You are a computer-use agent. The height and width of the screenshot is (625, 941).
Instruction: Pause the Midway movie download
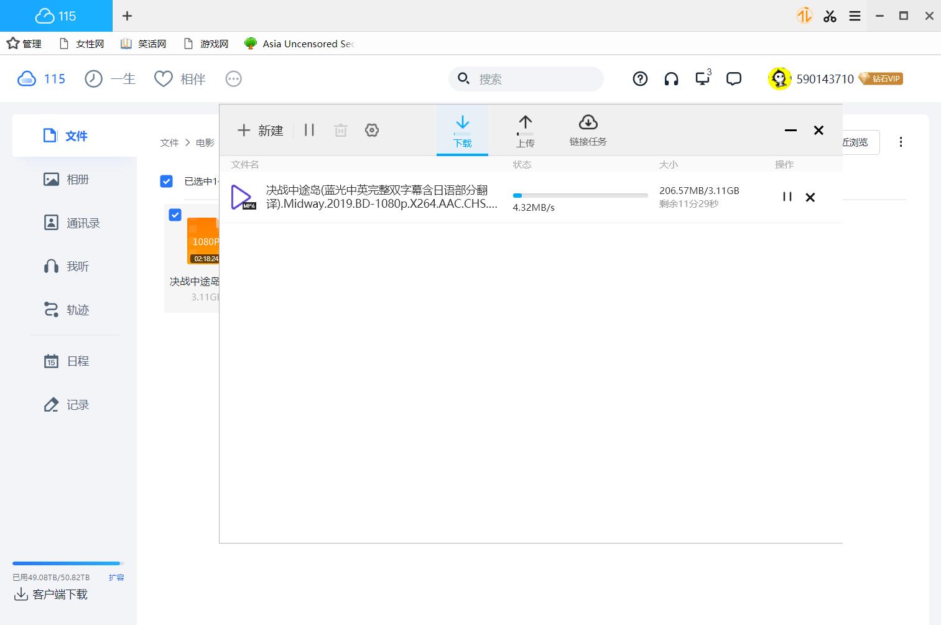tap(787, 197)
